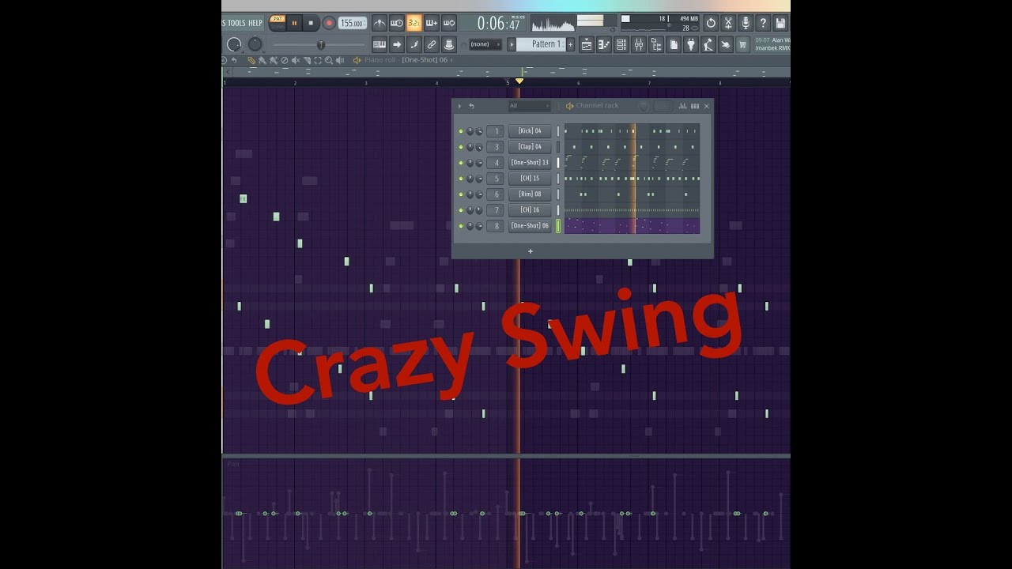Image resolution: width=1012 pixels, height=569 pixels.
Task: Choose the Select marquee tool in piano roll
Action: pyautogui.click(x=318, y=60)
